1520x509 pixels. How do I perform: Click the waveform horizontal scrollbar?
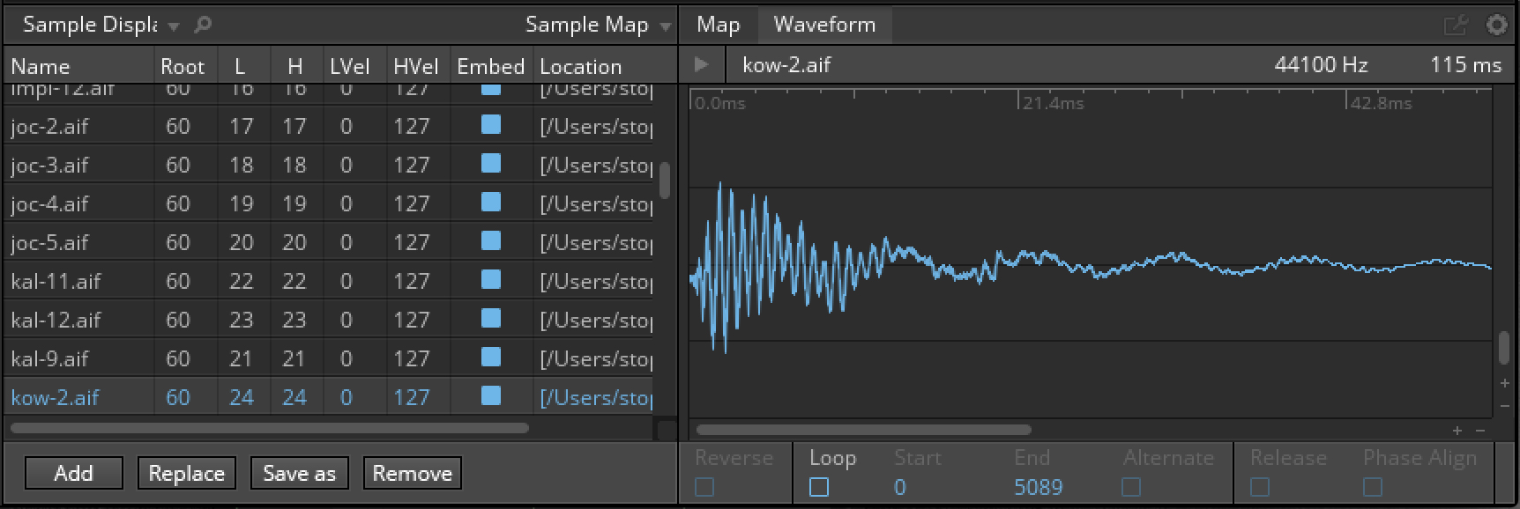[x=863, y=431]
